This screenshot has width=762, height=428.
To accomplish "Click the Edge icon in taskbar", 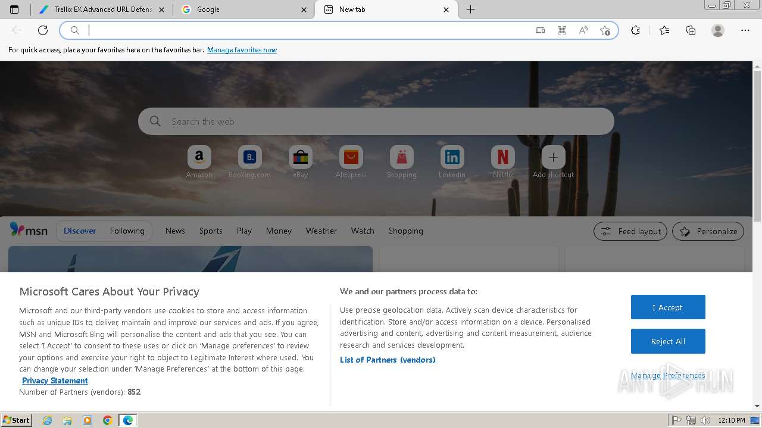I will [x=128, y=420].
